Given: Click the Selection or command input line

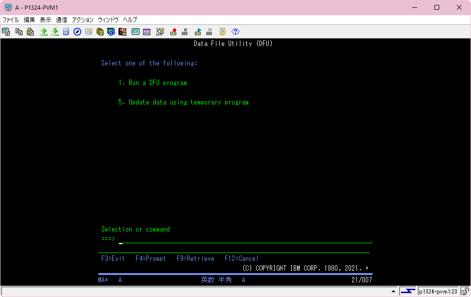Looking at the screenshot, I should point(245,239).
